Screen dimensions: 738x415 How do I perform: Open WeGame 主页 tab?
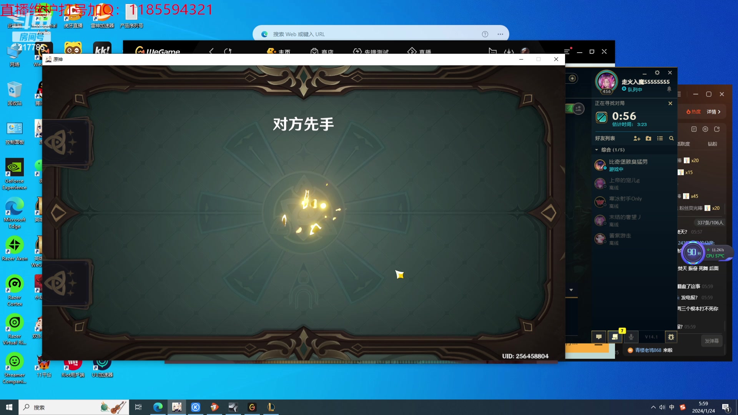pyautogui.click(x=279, y=51)
